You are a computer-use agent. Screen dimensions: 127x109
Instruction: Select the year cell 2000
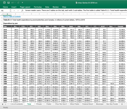pyautogui.click(x=7, y=87)
